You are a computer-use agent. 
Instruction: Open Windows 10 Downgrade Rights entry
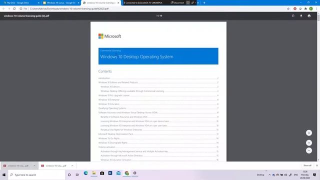(158, 142)
